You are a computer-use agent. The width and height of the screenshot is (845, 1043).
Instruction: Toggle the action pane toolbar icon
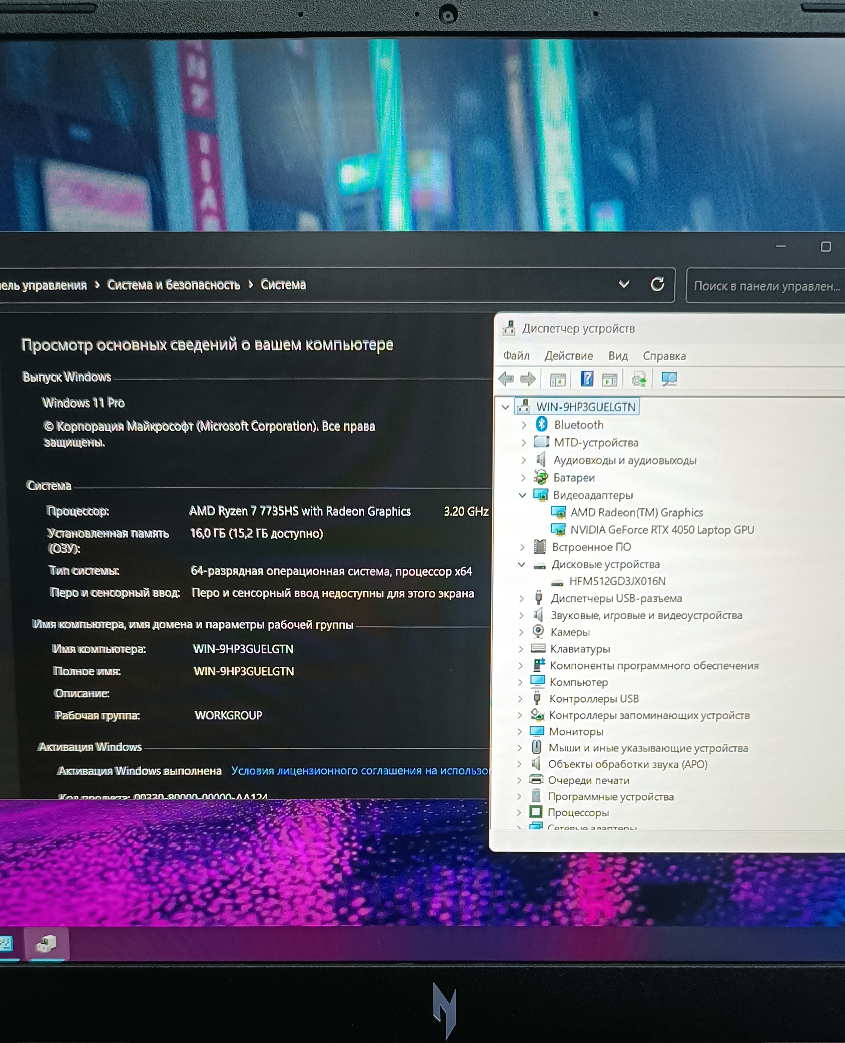(609, 379)
